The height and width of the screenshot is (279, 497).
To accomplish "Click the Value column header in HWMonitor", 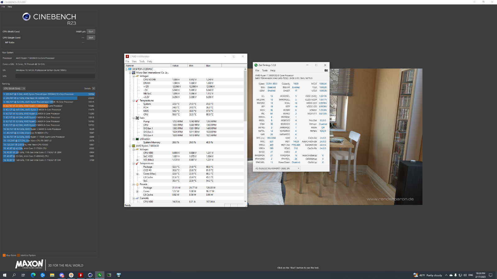I will click(180, 65).
